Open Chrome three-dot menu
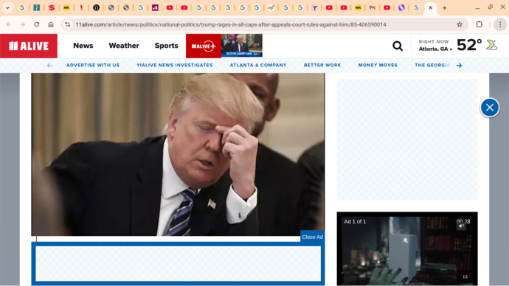Screen dimensions: 509x286 [500, 24]
